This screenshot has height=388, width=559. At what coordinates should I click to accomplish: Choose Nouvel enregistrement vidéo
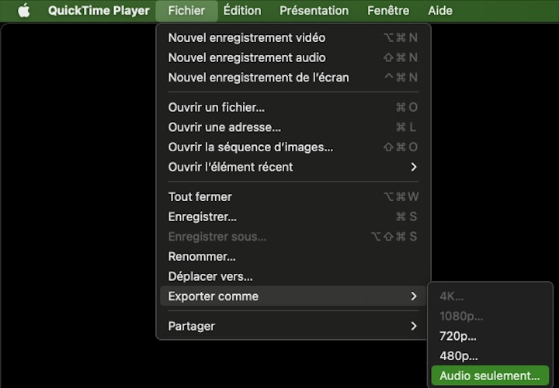(247, 37)
